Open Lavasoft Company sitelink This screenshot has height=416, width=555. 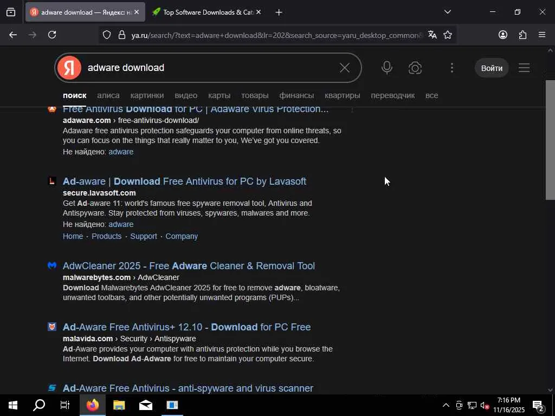click(182, 236)
